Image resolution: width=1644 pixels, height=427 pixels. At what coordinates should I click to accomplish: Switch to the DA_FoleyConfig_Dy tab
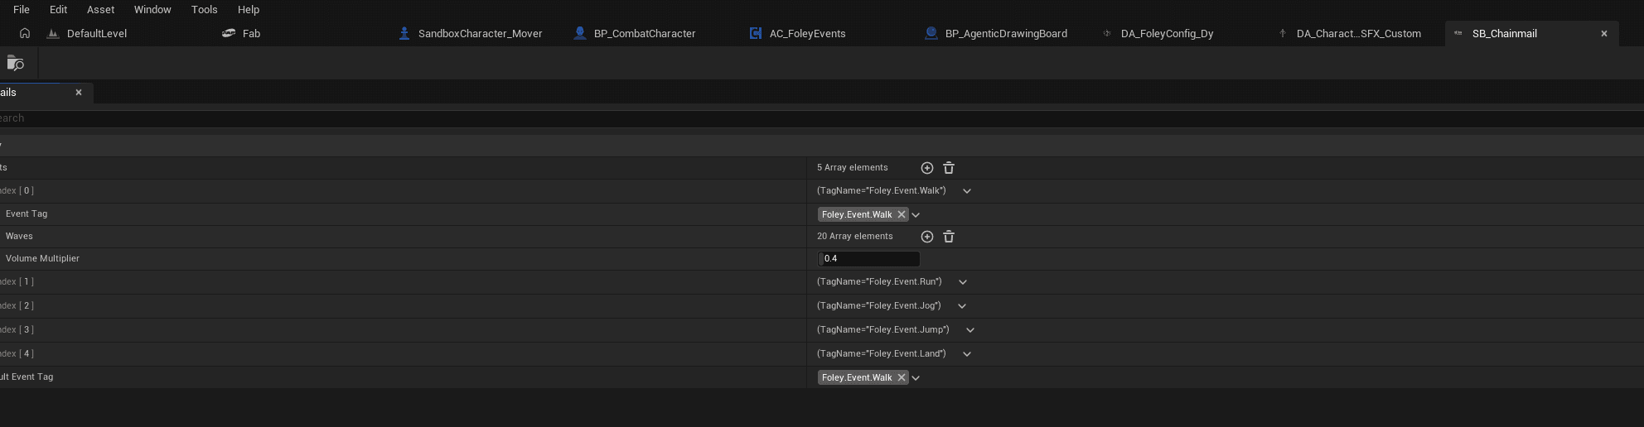pyautogui.click(x=1167, y=34)
